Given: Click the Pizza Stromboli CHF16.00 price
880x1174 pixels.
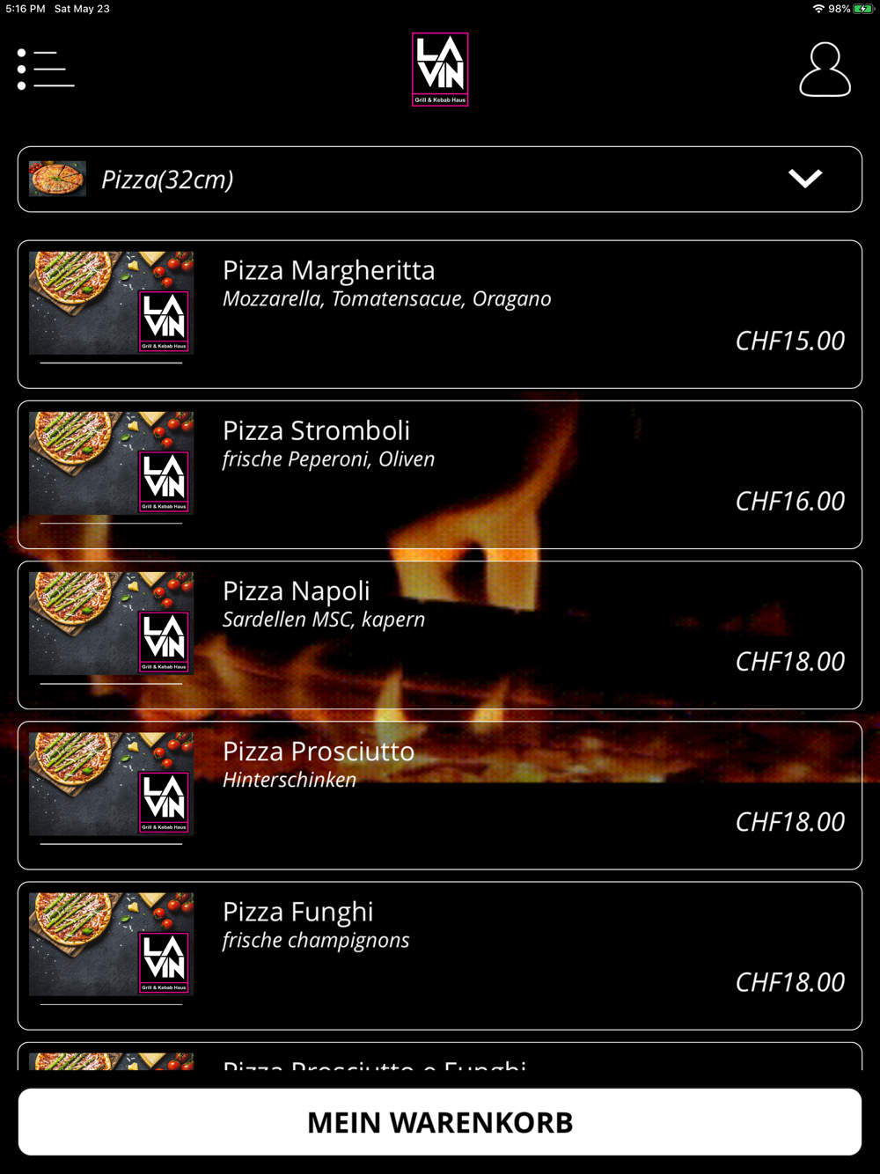Looking at the screenshot, I should [790, 502].
